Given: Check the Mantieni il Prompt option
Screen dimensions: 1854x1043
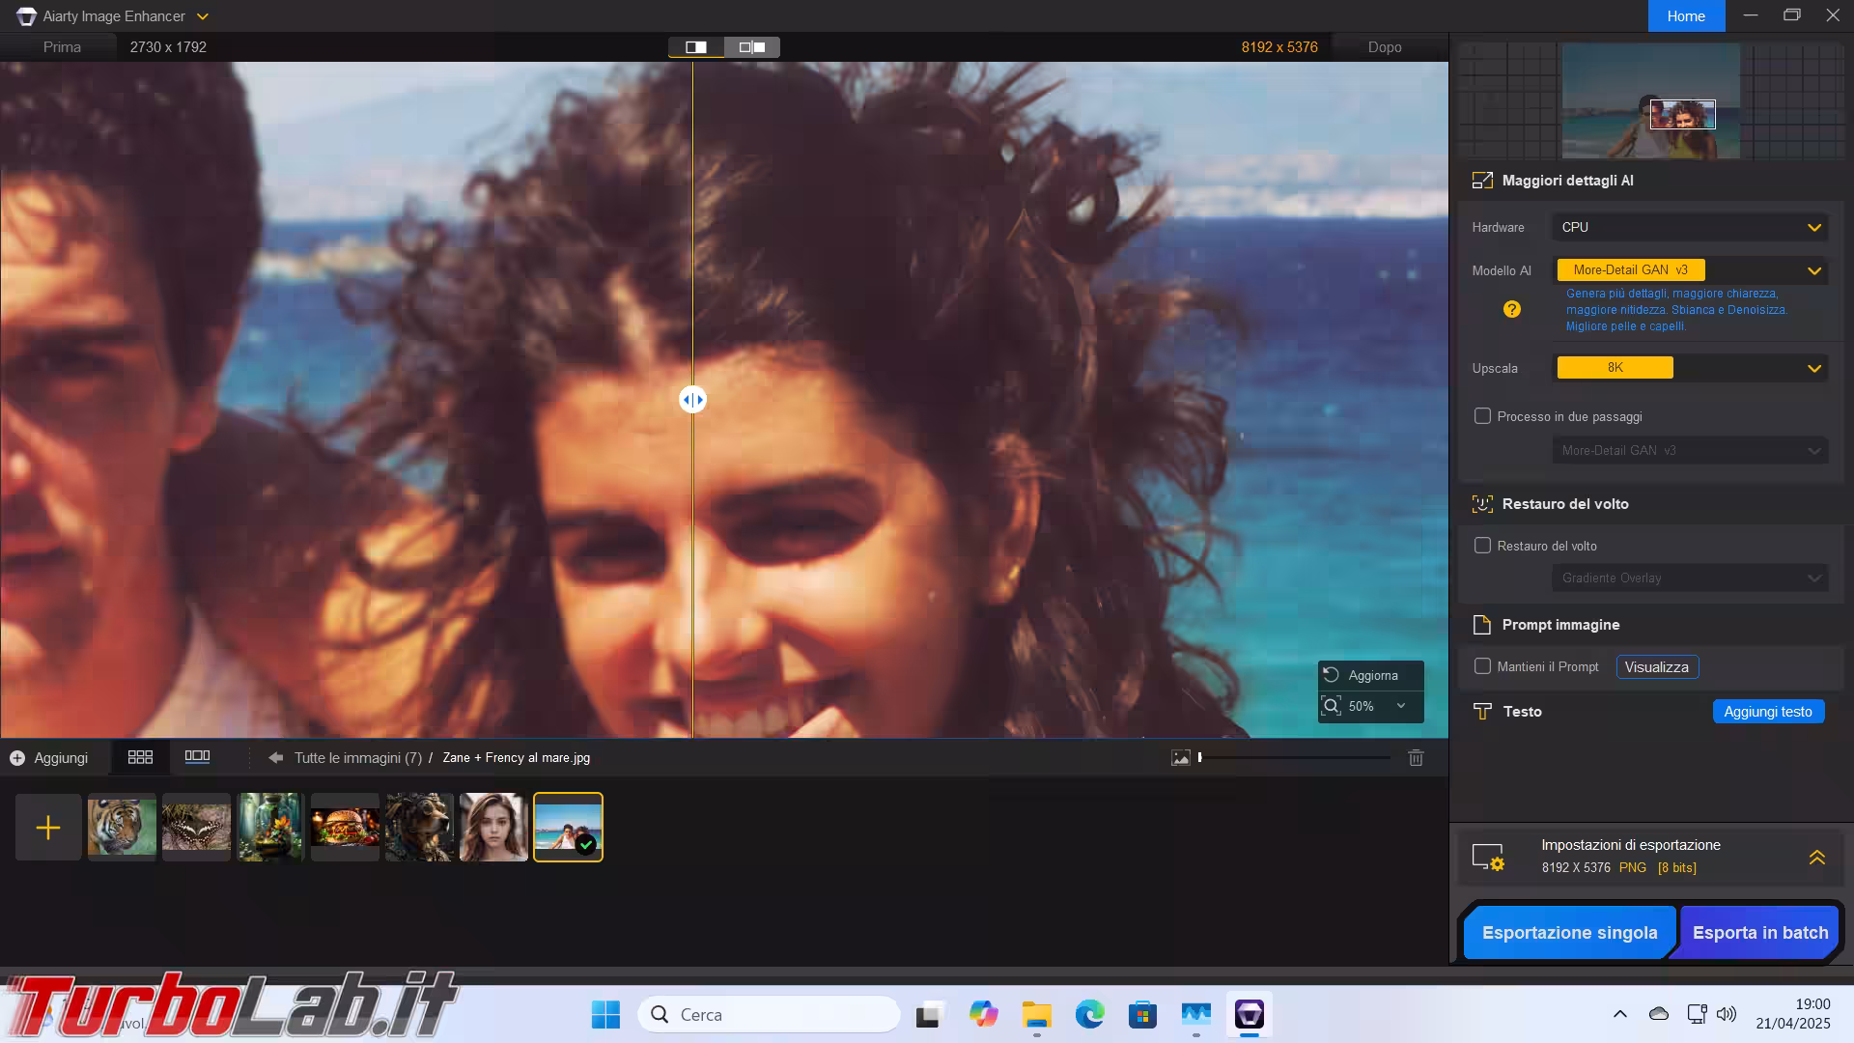Looking at the screenshot, I should tap(1482, 666).
